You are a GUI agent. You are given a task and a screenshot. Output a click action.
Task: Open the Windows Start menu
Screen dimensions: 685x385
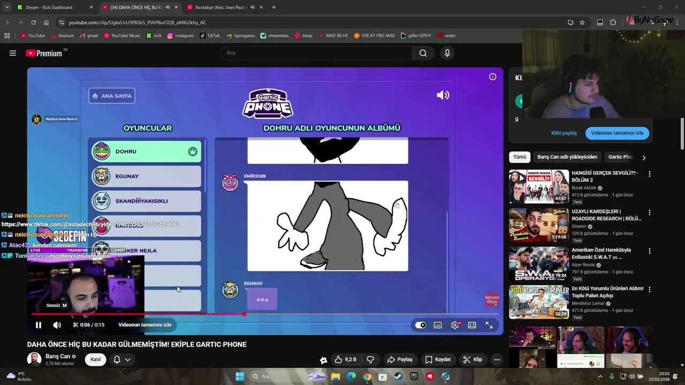(x=240, y=376)
